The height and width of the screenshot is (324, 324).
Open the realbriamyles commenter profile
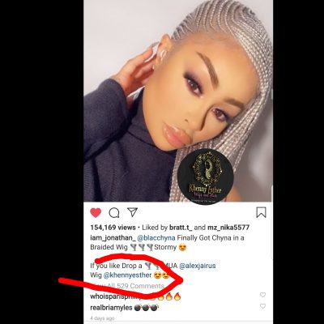(x=111, y=308)
